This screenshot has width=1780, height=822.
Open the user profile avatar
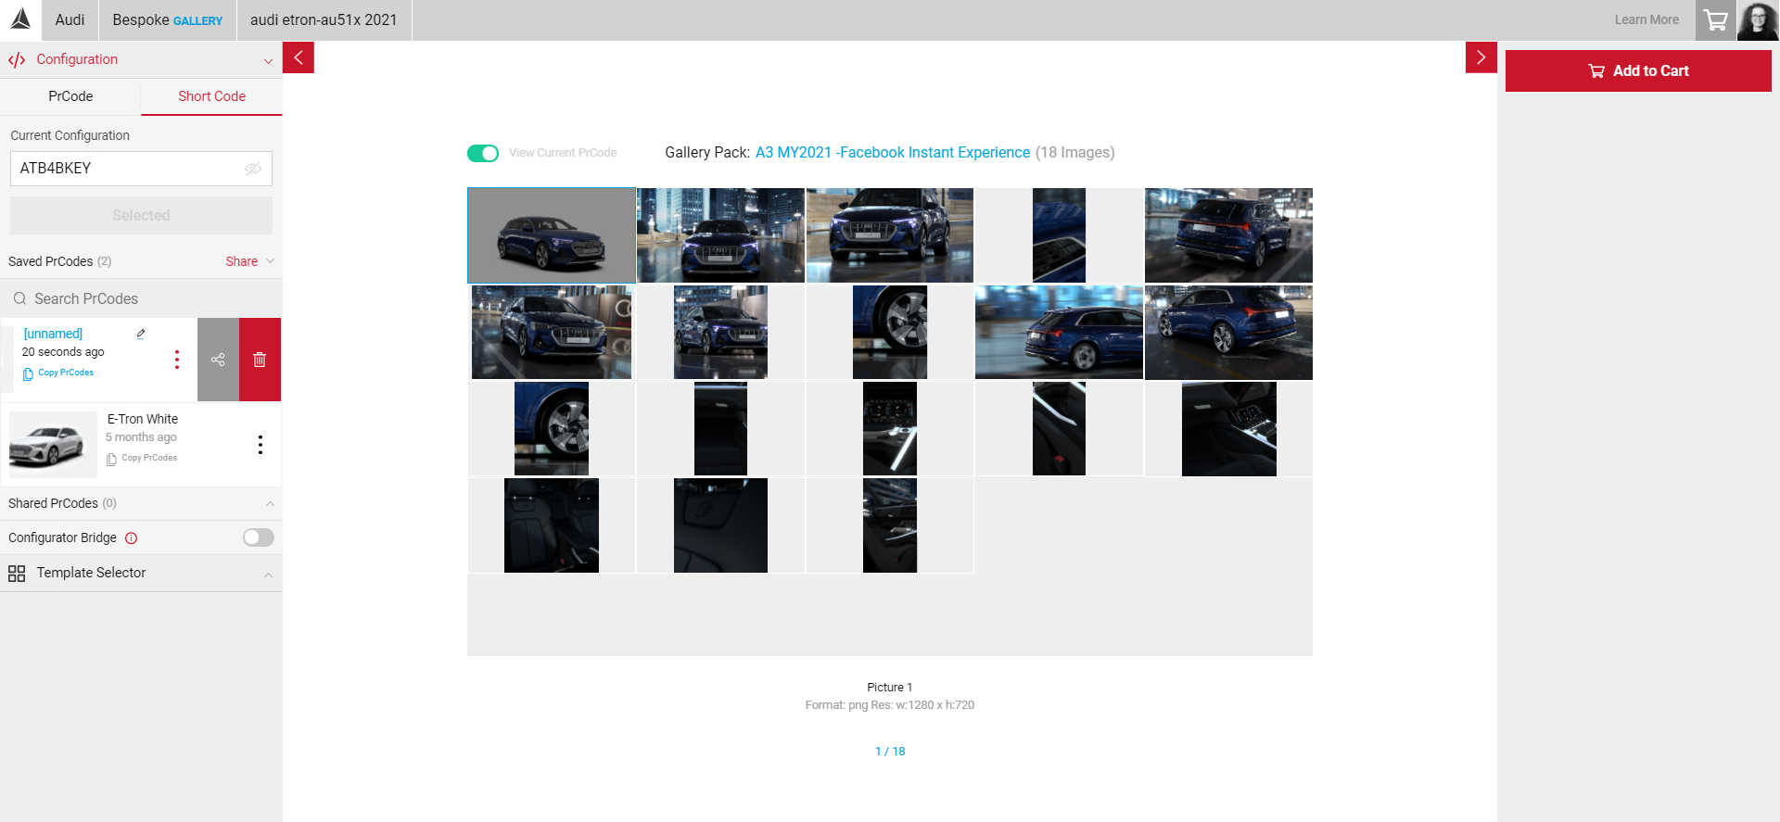(x=1758, y=19)
